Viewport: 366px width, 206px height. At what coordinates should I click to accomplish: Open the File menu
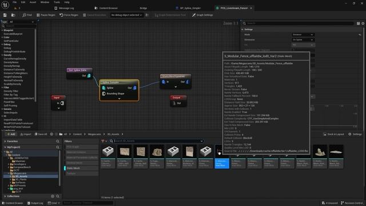pyautogui.click(x=14, y=2)
